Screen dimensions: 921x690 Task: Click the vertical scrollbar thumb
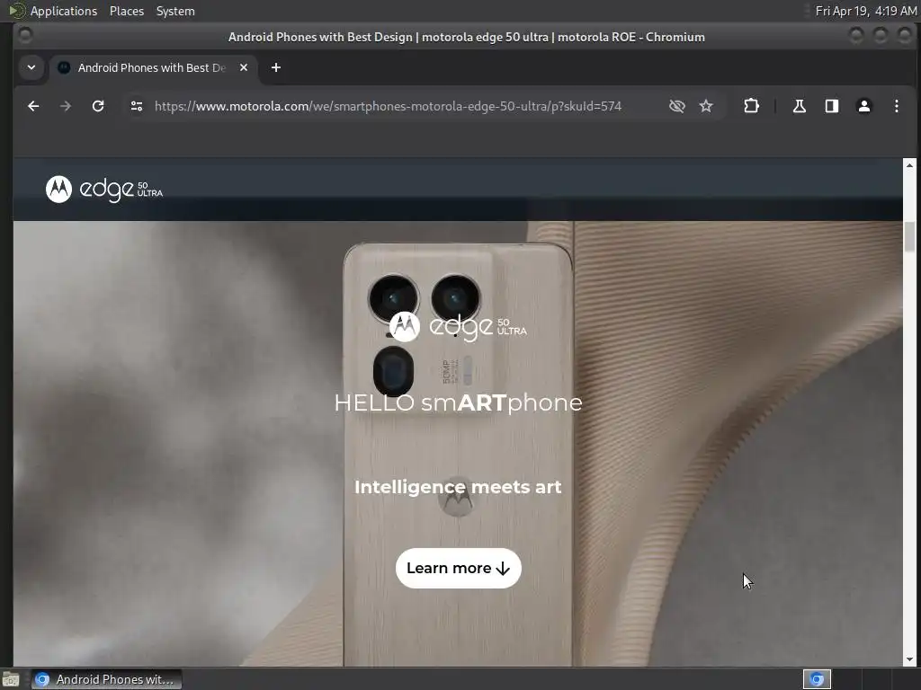[909, 237]
